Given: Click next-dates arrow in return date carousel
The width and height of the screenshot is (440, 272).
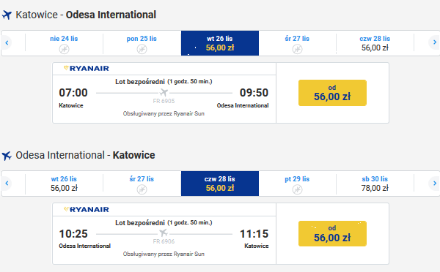Looking at the screenshot, I should [x=434, y=184].
